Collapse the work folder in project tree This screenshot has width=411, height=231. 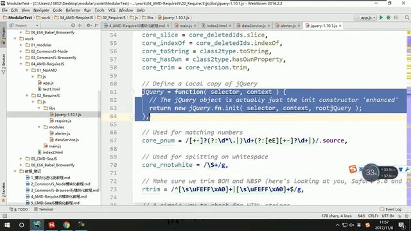(x=15, y=38)
